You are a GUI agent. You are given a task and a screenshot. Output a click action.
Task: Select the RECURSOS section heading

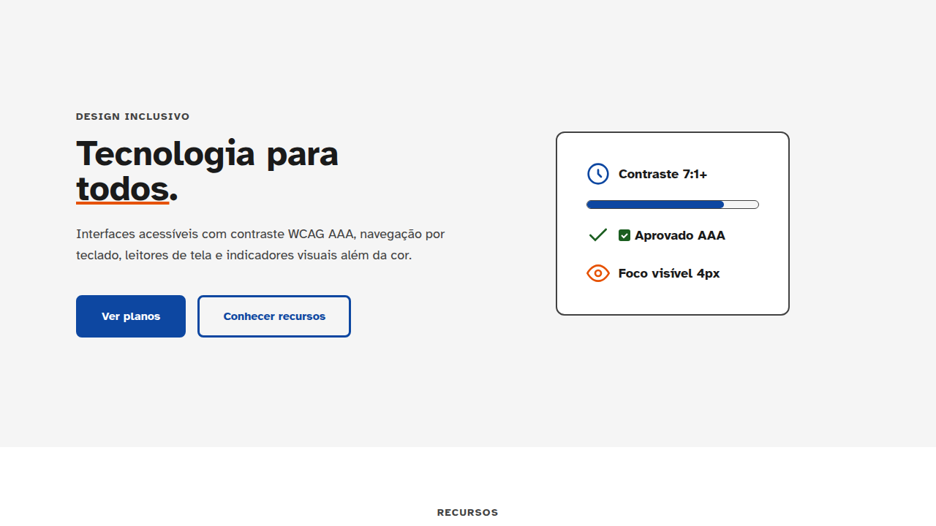coord(467,512)
